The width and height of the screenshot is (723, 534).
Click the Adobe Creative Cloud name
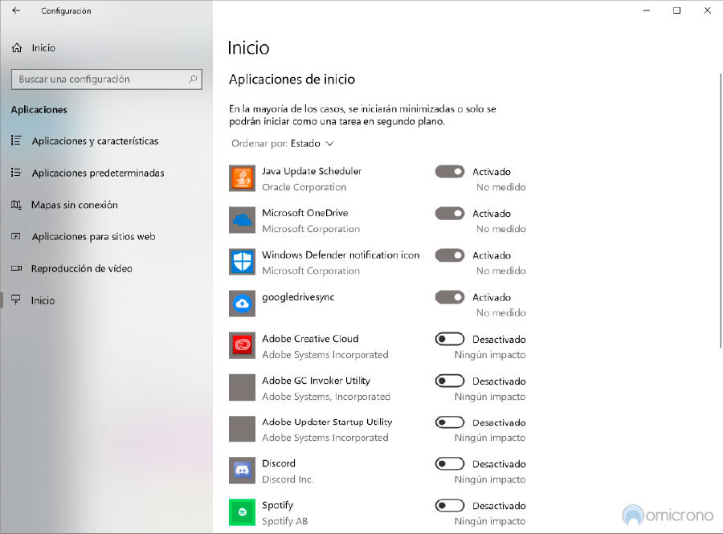(x=310, y=339)
